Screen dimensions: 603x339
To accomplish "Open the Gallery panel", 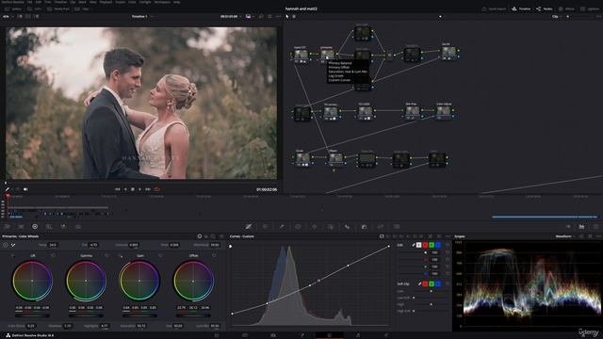I will [x=13, y=8].
